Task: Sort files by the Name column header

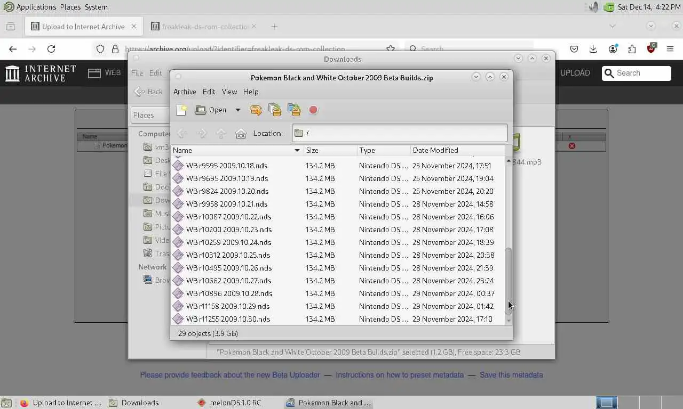Action: pos(236,150)
